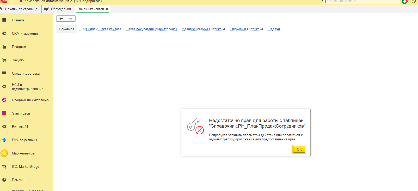Open the Главное section in the sidebar
Viewport: 418px width, 191px height.
18,20
